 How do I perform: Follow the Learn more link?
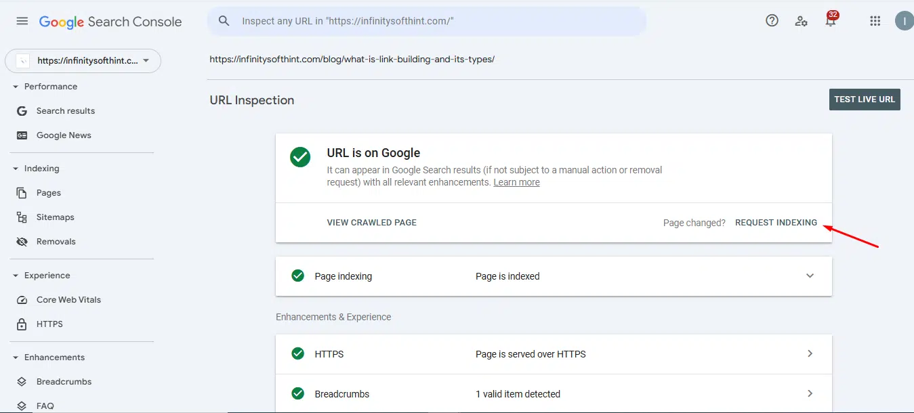click(x=517, y=182)
